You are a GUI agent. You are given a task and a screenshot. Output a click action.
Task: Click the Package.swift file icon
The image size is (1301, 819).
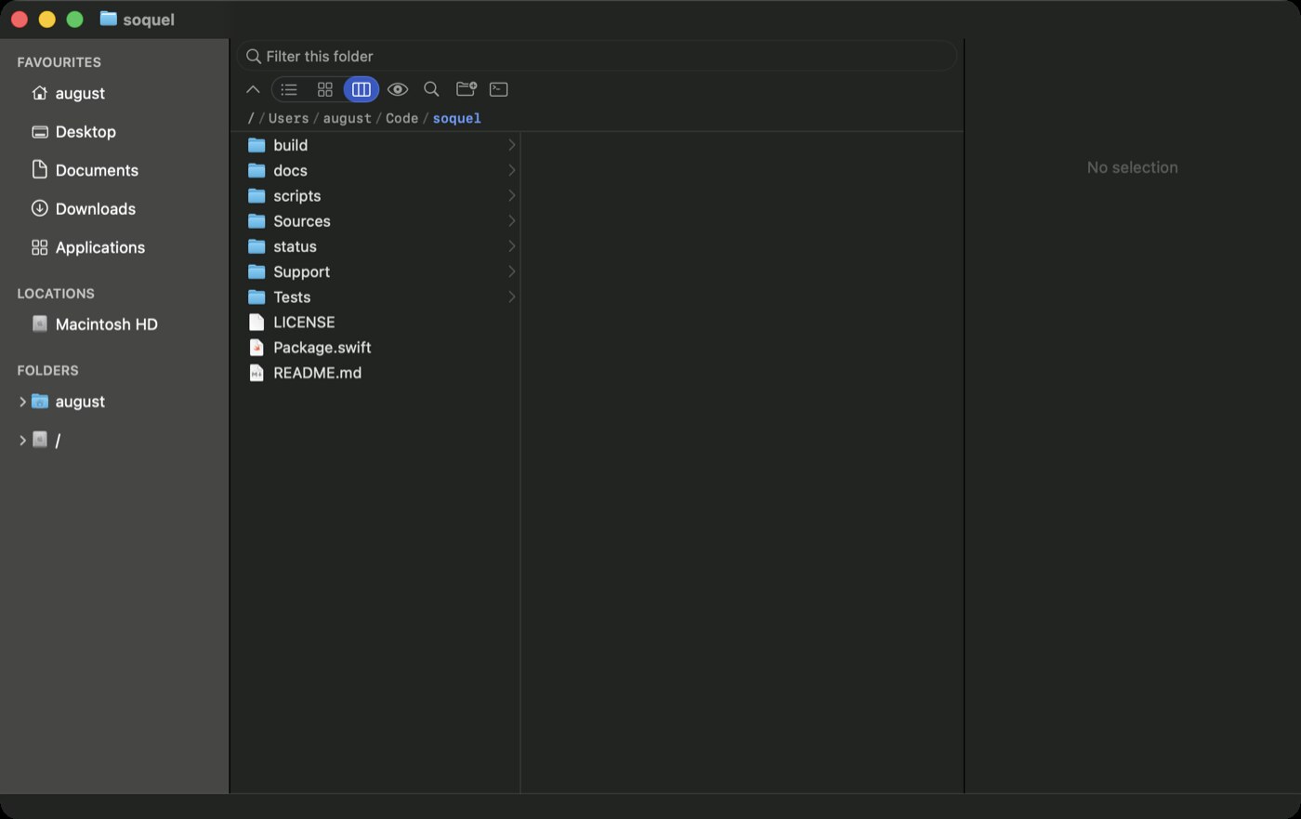[256, 348]
